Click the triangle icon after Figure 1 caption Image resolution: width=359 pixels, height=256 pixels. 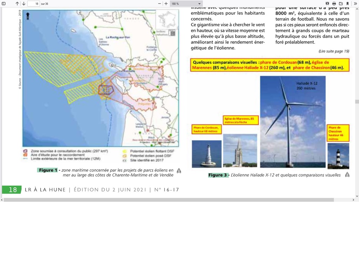coord(179,171)
